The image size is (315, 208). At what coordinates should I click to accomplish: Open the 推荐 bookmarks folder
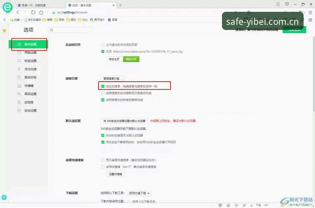coord(47,20)
